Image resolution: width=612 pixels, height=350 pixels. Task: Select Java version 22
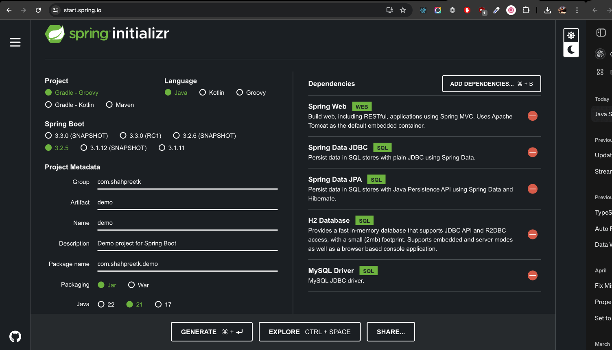click(x=106, y=304)
